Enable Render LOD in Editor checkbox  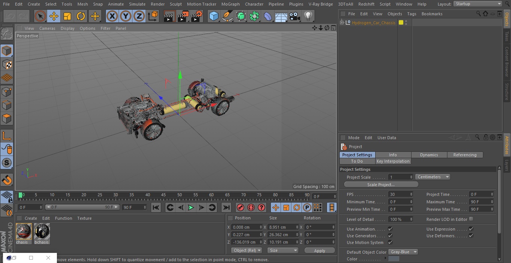(x=471, y=219)
